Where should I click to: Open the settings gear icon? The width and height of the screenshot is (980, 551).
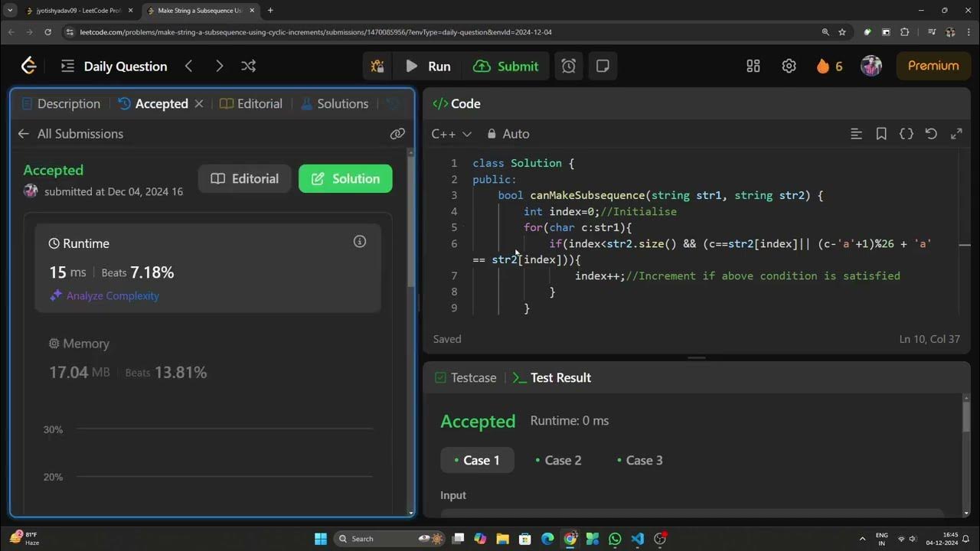coord(789,66)
